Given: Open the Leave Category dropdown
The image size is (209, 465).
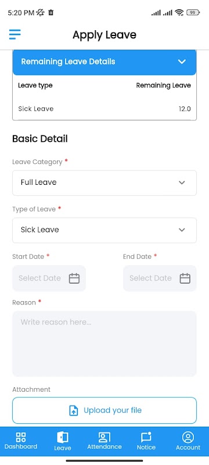Looking at the screenshot, I should pyautogui.click(x=105, y=183).
